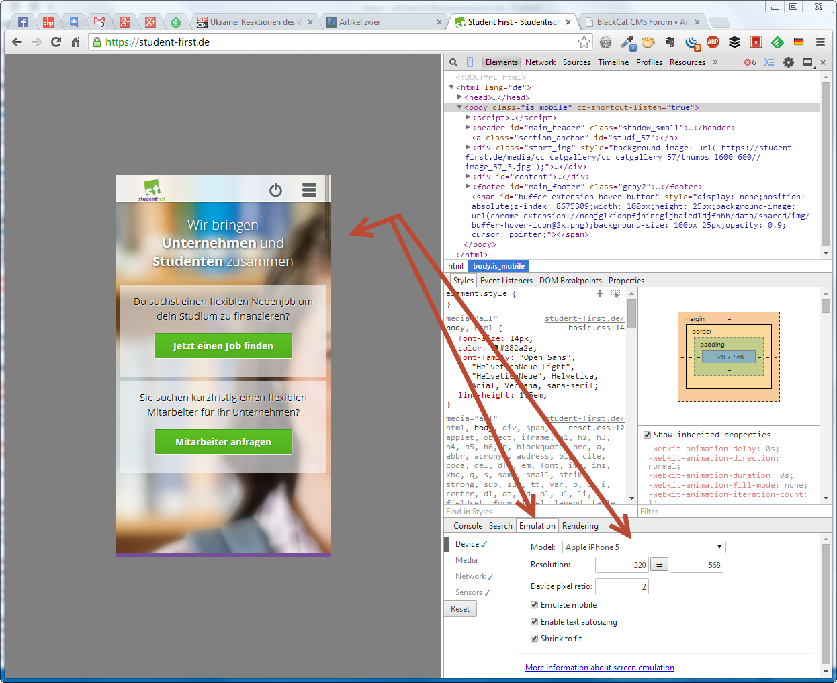Viewport: 837px width, 683px height.
Task: Toggle Show inherited properties checkbox
Action: click(648, 435)
